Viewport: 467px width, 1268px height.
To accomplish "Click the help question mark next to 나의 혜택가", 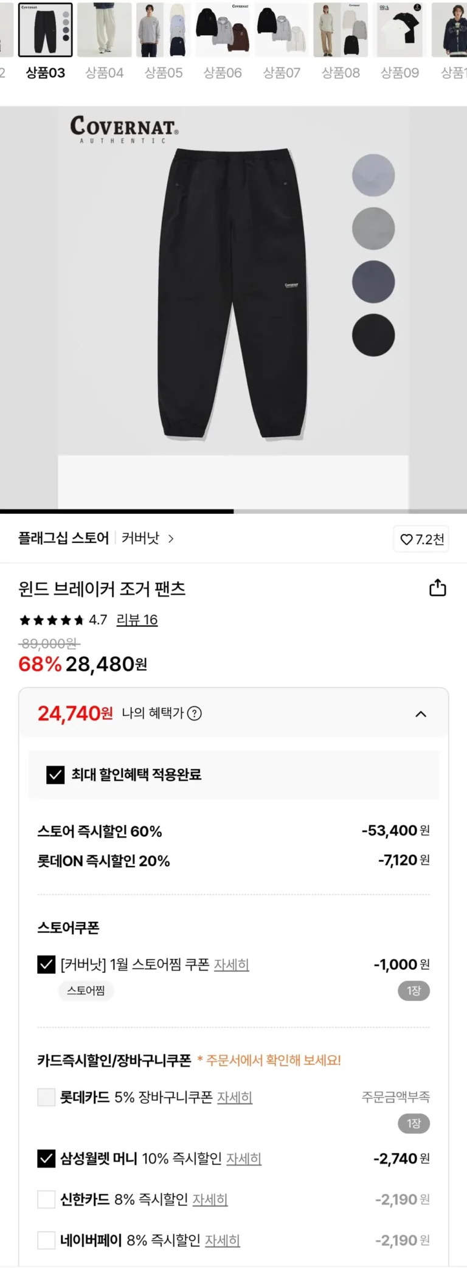I will pos(195,713).
